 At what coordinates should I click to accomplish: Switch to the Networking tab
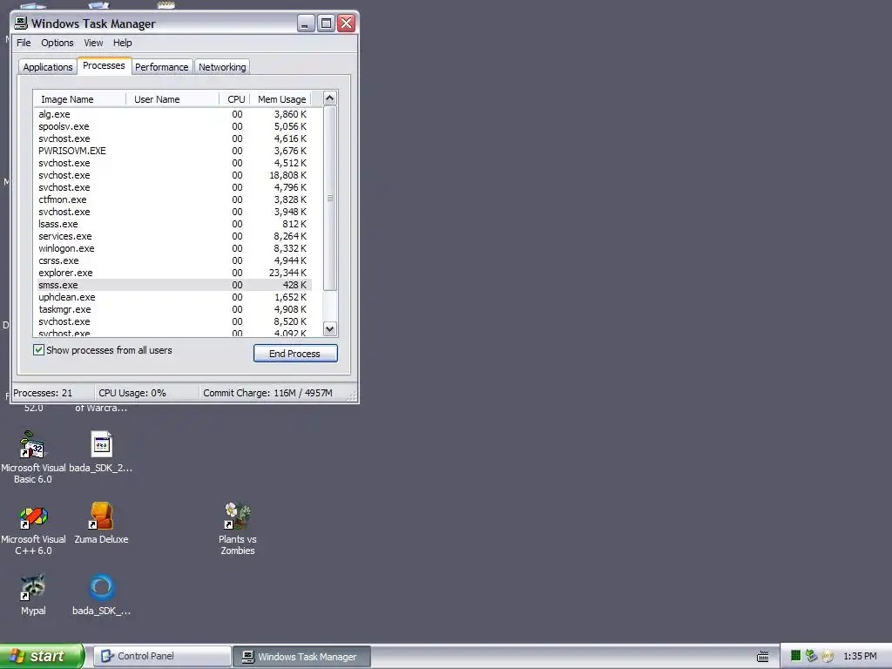[222, 67]
